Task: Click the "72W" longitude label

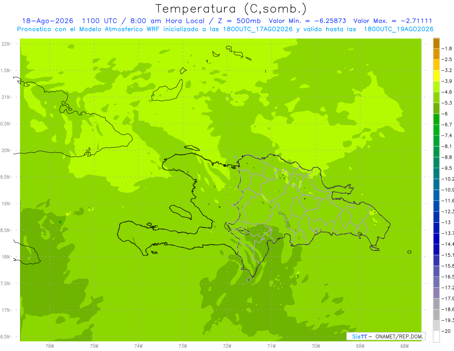Action: point(227,346)
